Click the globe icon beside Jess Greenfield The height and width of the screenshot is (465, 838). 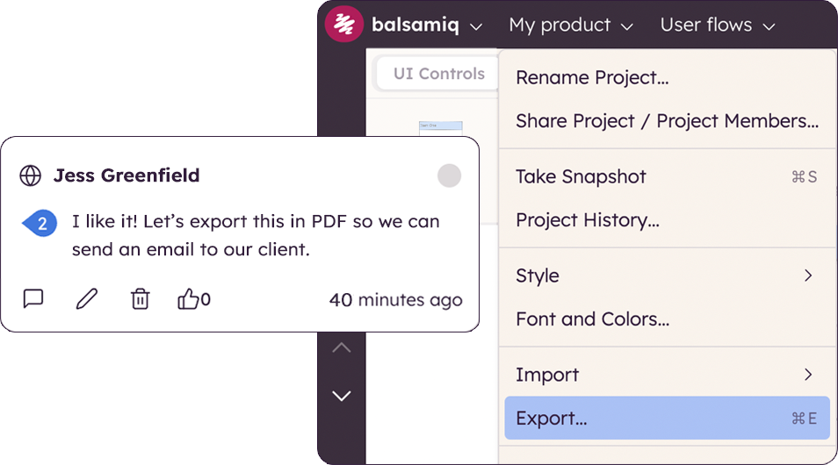click(31, 175)
